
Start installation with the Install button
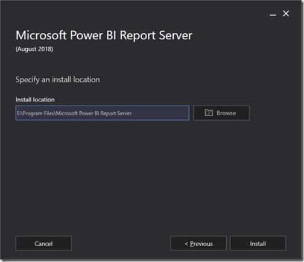pos(258,243)
